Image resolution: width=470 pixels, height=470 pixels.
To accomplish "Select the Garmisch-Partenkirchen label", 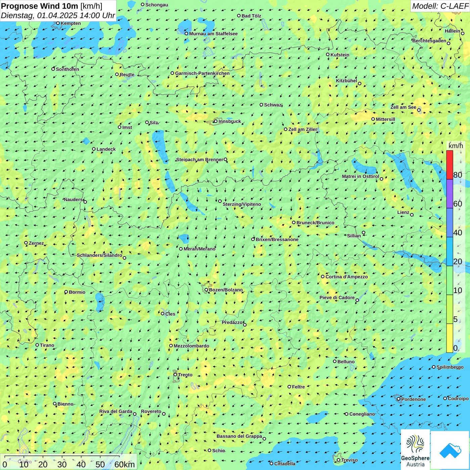I will tap(202, 73).
